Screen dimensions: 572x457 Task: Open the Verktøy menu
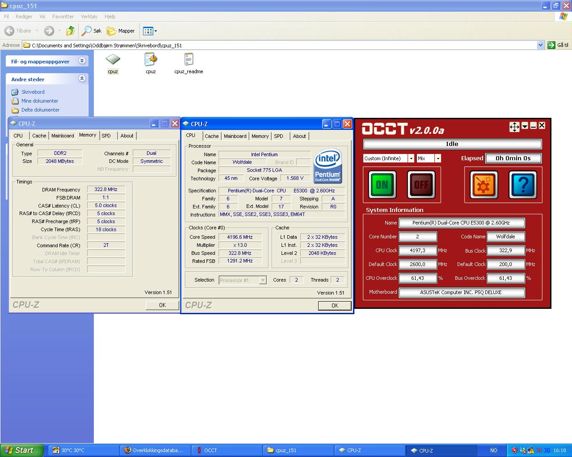pyautogui.click(x=89, y=17)
